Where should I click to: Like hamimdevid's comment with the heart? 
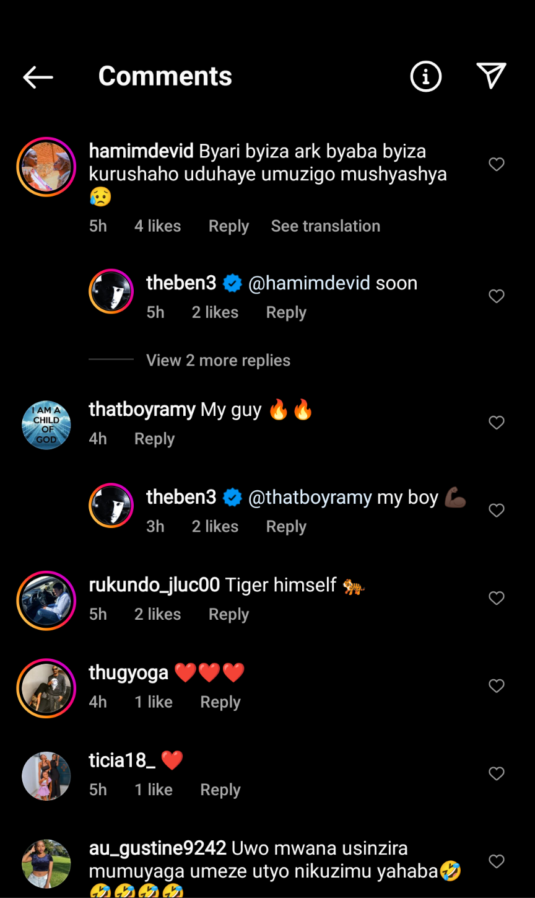point(497,164)
